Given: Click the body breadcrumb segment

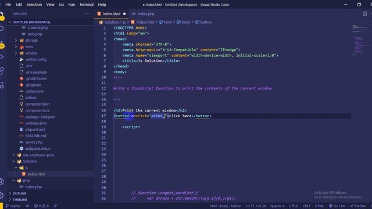Looking at the screenshot, I should pos(186,22).
